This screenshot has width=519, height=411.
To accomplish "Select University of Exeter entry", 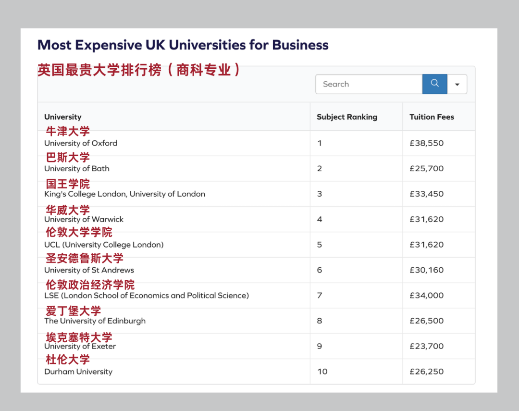I will 80,347.
